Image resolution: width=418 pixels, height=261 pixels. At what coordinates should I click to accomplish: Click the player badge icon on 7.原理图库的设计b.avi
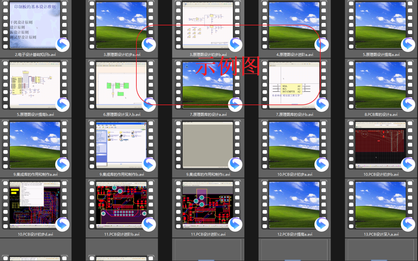[x=321, y=105]
